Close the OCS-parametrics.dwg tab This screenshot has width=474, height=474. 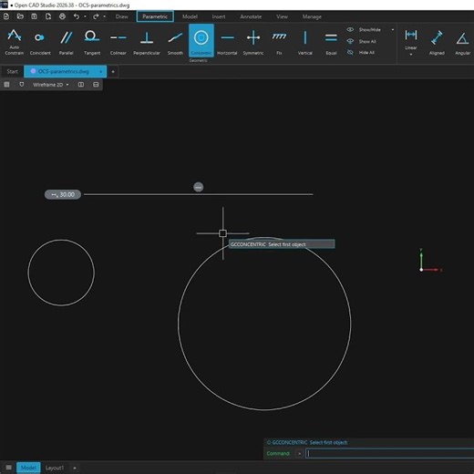100,72
